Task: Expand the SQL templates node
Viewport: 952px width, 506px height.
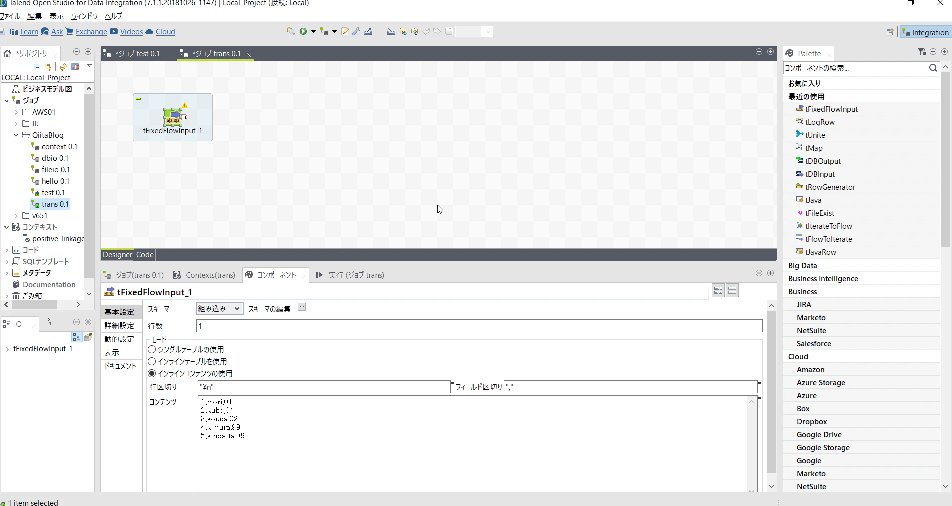Action: pos(6,262)
